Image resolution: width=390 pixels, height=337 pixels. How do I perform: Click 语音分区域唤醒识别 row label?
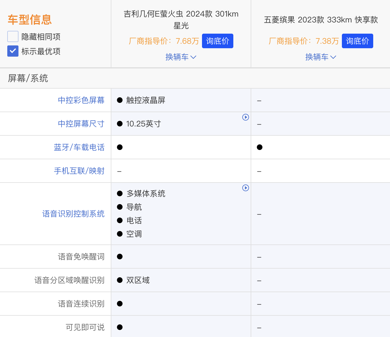point(69,280)
